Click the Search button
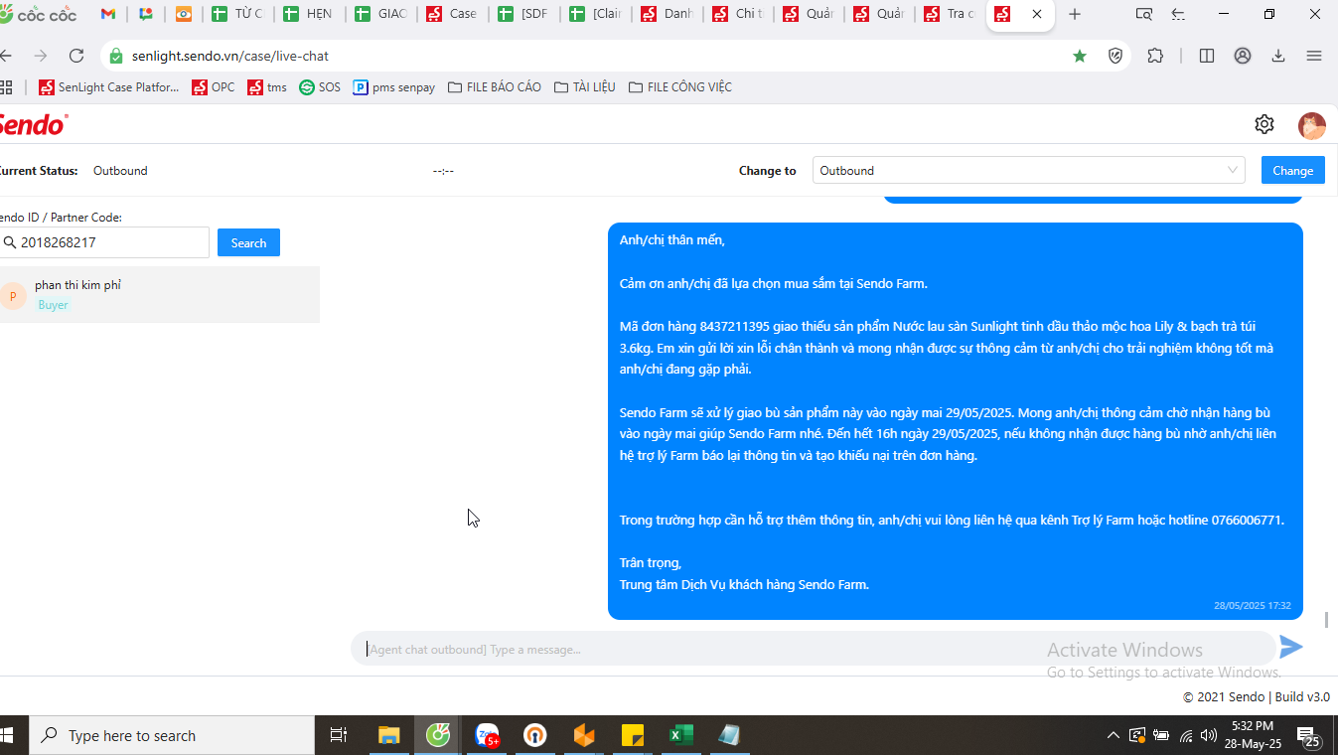The height and width of the screenshot is (755, 1338). coord(248,242)
